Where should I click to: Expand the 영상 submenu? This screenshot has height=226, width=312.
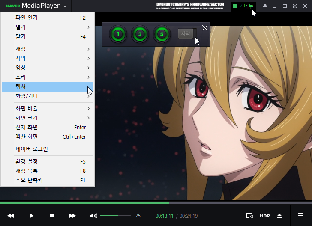click(48, 68)
